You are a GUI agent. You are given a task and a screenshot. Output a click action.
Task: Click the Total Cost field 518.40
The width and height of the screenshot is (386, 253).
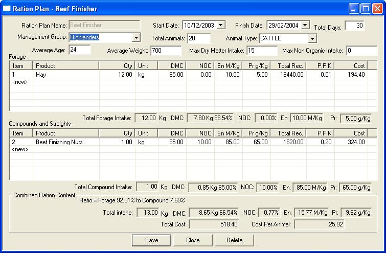[x=214, y=224]
